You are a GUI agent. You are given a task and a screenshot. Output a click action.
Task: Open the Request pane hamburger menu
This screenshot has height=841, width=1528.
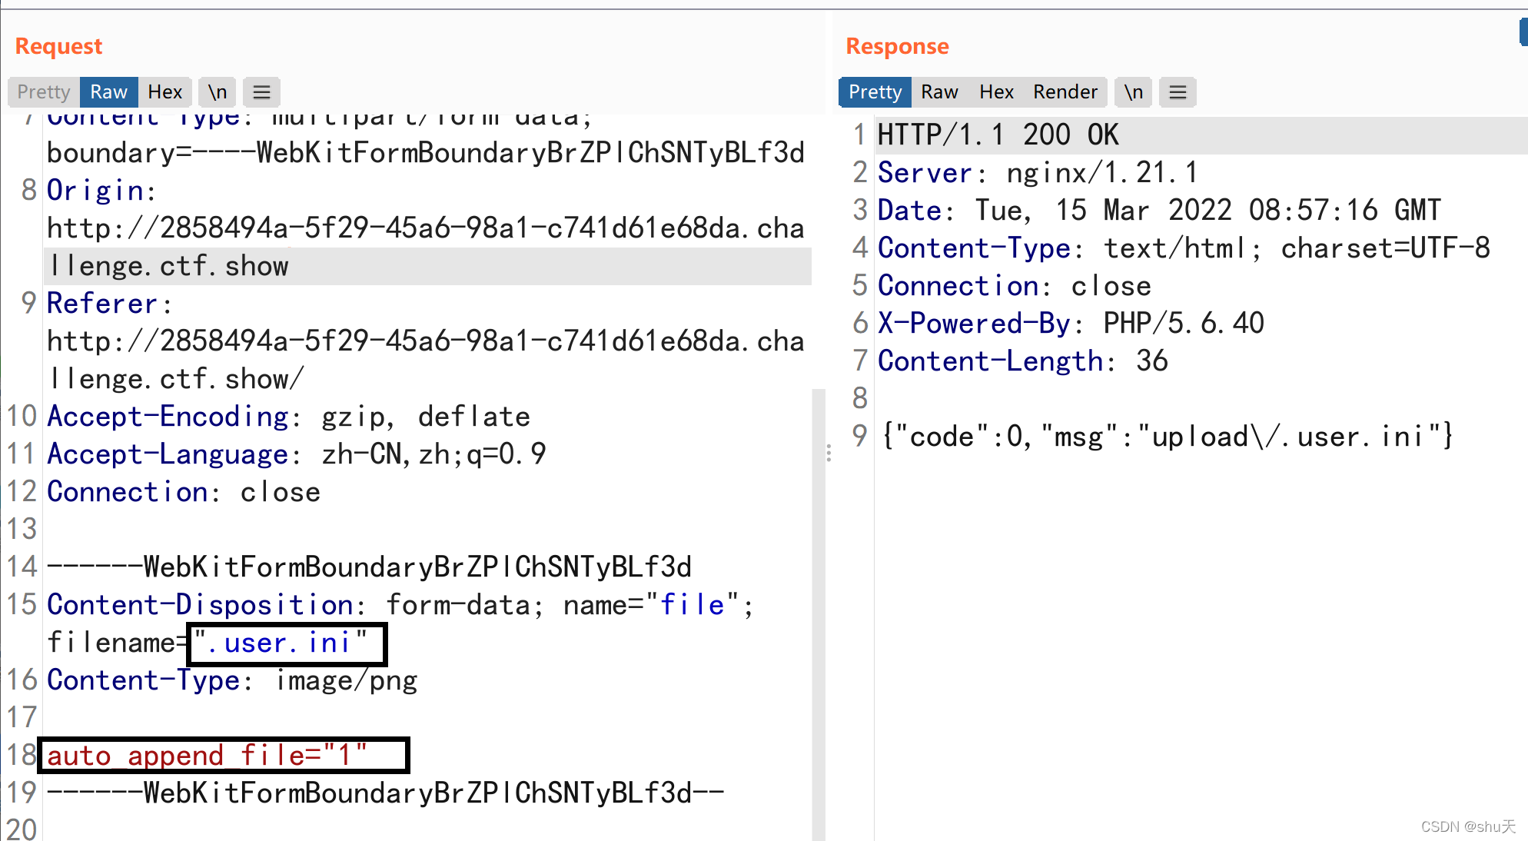261,92
